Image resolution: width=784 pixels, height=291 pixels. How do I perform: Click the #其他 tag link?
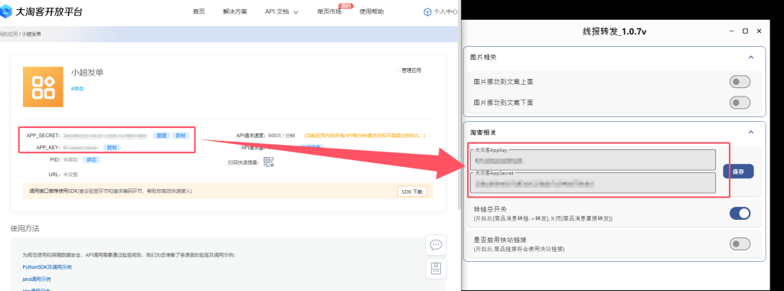[77, 89]
